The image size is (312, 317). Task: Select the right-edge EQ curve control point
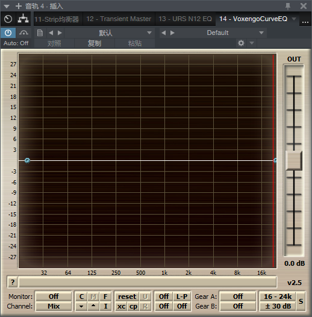[275, 161]
